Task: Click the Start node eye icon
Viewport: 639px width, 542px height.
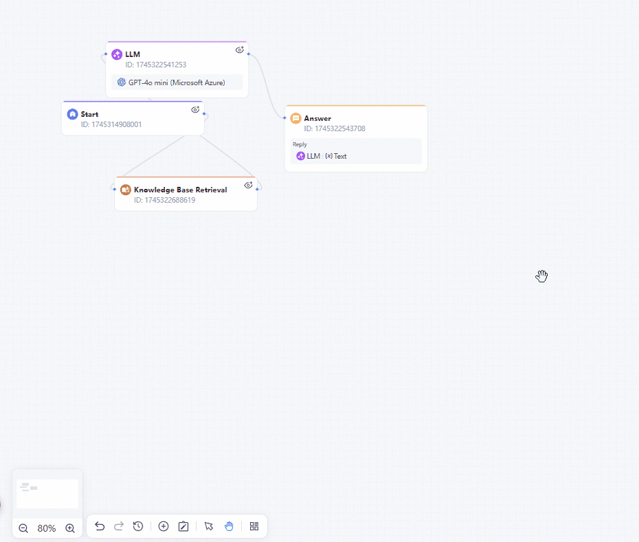Action: click(x=195, y=110)
